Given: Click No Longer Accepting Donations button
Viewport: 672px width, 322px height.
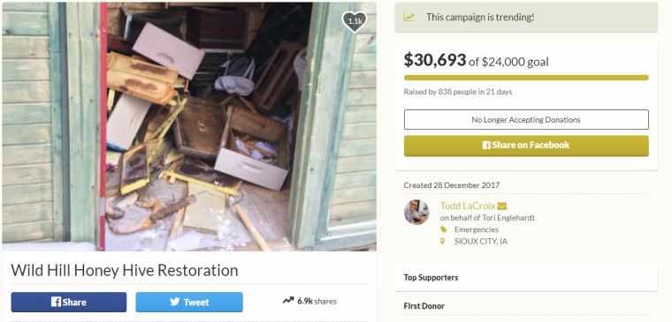Looking at the screenshot, I should [526, 120].
